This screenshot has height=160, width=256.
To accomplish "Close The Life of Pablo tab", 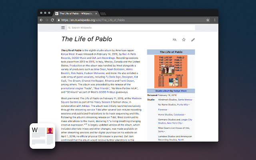I will coord(96,14).
